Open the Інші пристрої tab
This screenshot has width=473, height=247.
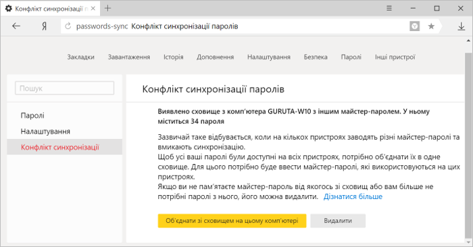395,57
